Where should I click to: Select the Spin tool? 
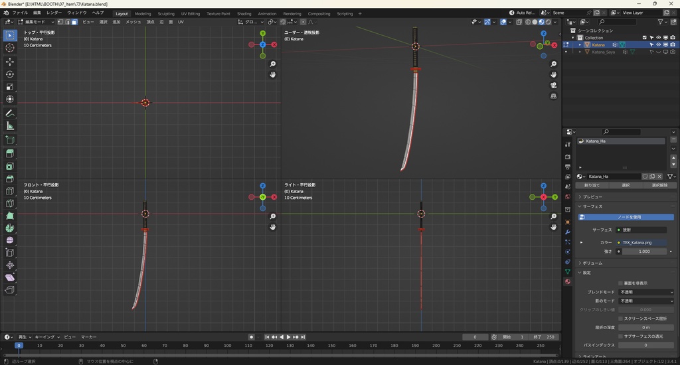(x=10, y=228)
